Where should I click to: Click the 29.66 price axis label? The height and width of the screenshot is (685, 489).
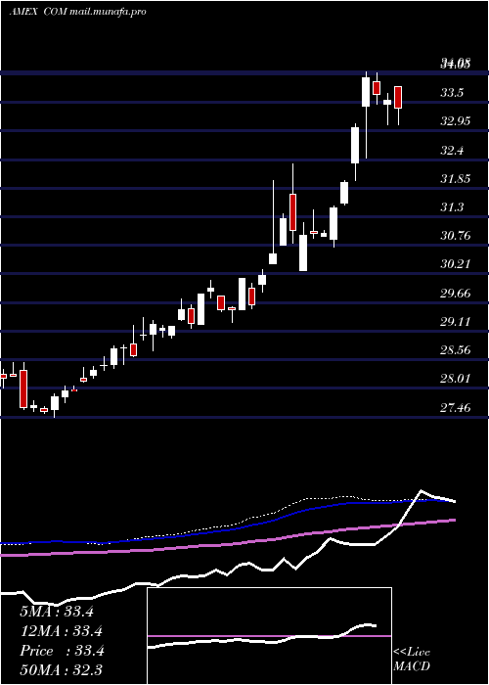point(456,294)
